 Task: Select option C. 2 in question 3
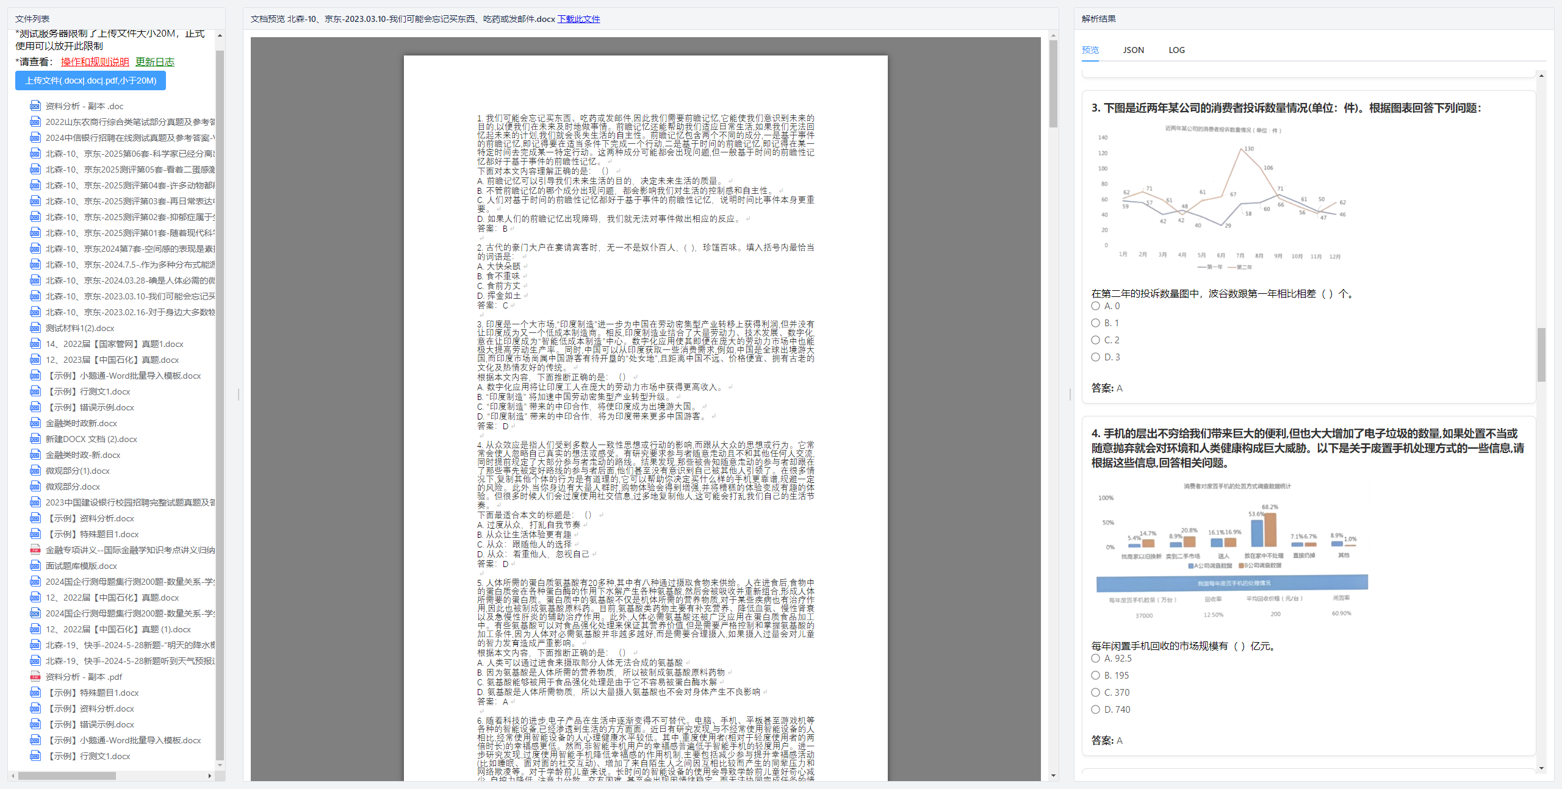pos(1095,340)
